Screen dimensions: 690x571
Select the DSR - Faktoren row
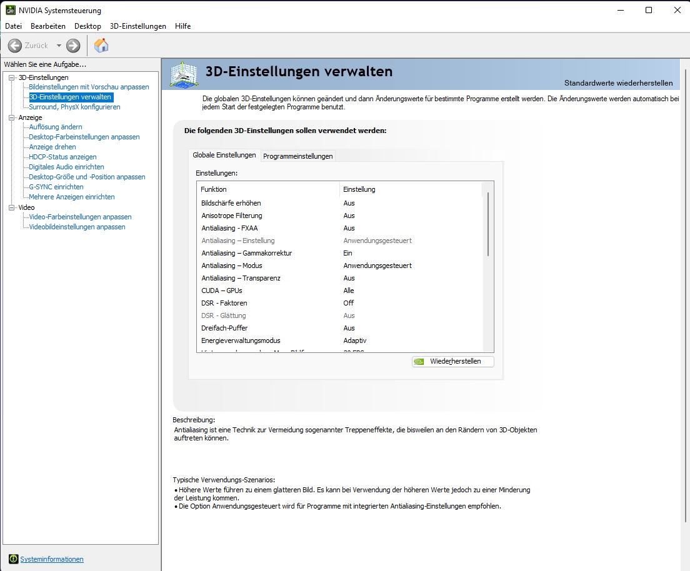tap(340, 303)
